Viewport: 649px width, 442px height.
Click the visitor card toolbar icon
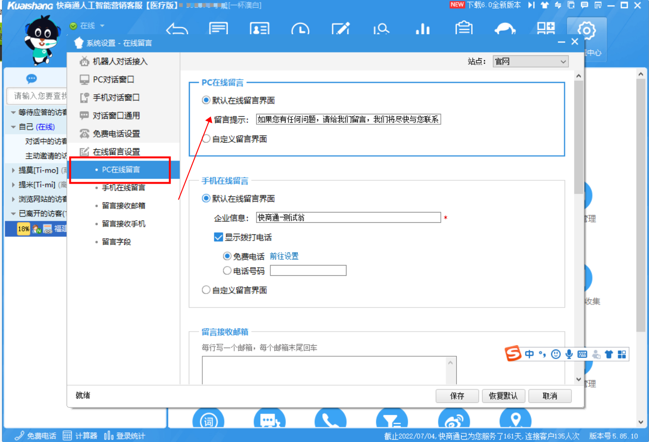[259, 29]
